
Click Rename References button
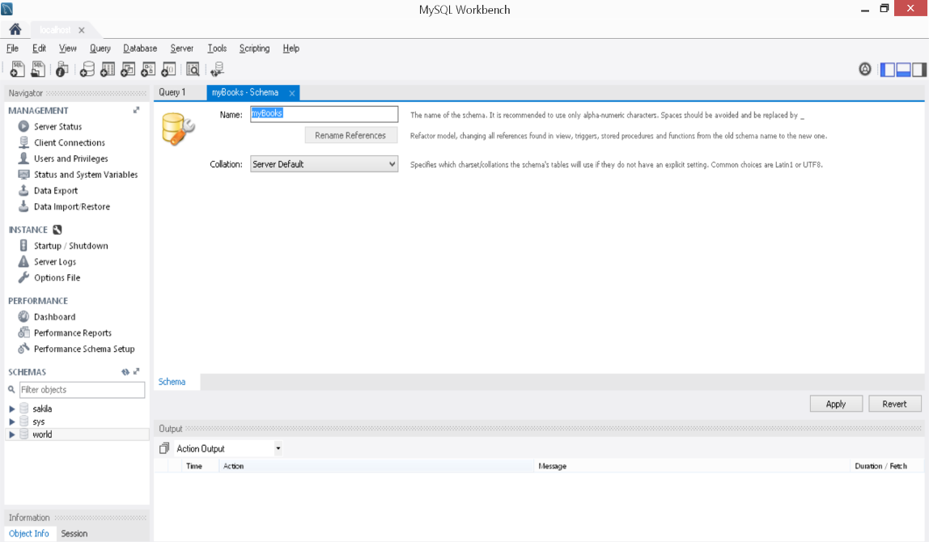[x=350, y=136]
